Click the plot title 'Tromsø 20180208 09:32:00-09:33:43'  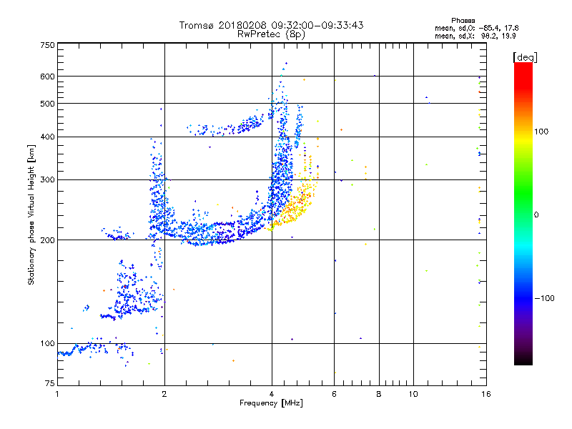point(271,25)
